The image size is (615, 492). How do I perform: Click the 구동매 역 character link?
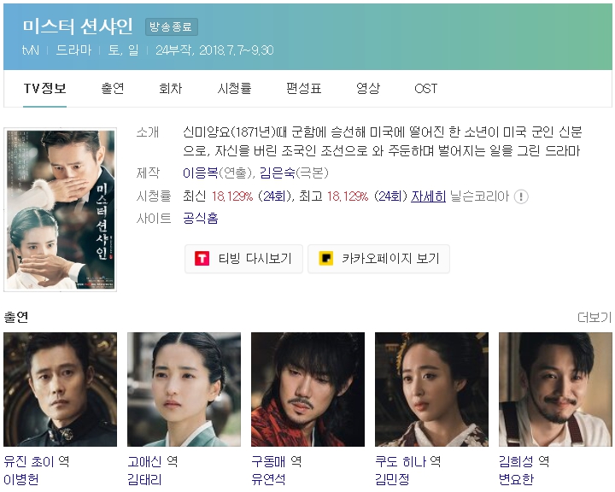click(x=277, y=461)
